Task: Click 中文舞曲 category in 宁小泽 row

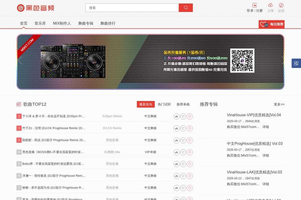Action: pos(150,116)
